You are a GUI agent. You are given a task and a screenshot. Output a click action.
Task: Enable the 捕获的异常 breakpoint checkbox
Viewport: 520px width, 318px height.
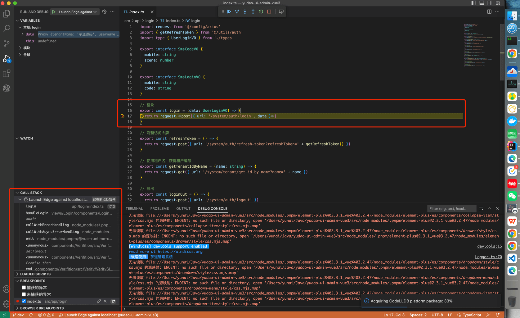(24, 288)
